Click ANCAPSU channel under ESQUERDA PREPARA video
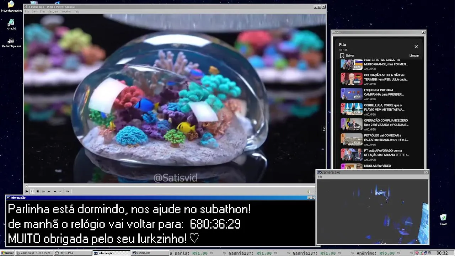Viewport: 455px width, 256px height. coord(370,99)
